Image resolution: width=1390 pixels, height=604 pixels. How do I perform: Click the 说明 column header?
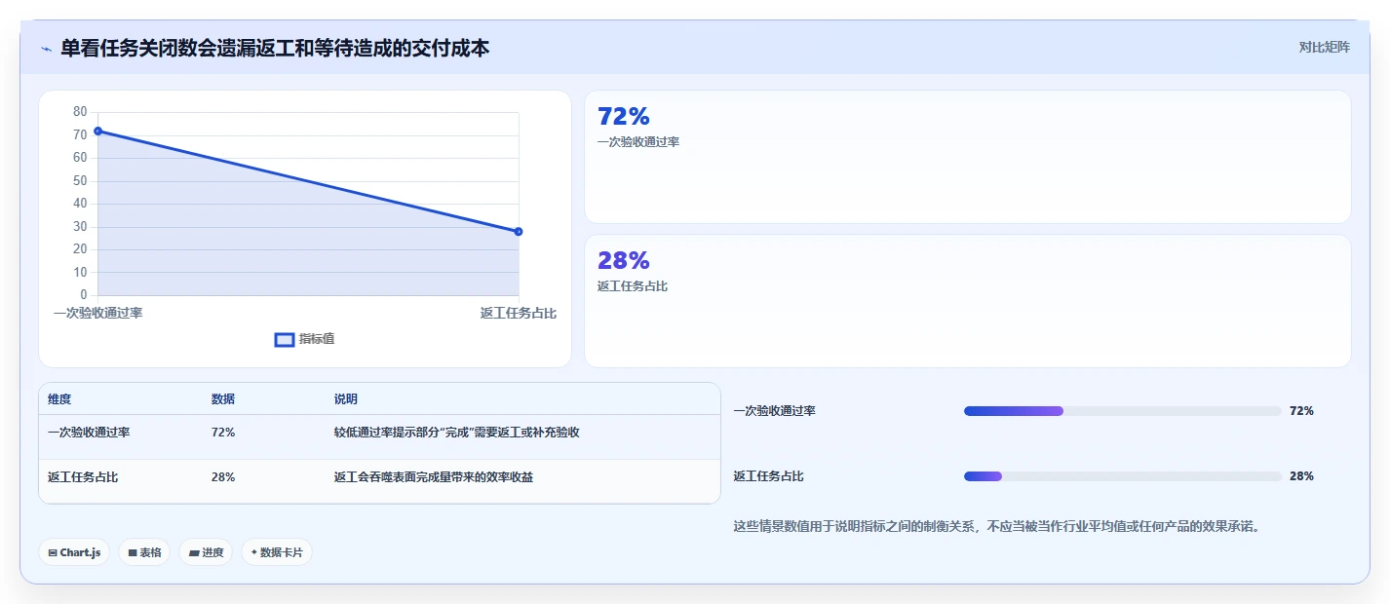click(x=346, y=399)
